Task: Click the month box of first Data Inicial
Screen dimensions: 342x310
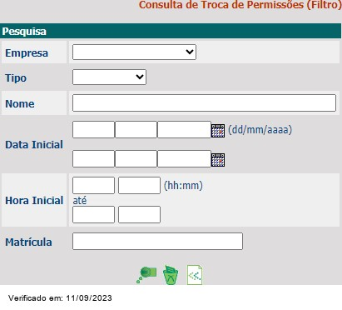Action: pos(136,129)
